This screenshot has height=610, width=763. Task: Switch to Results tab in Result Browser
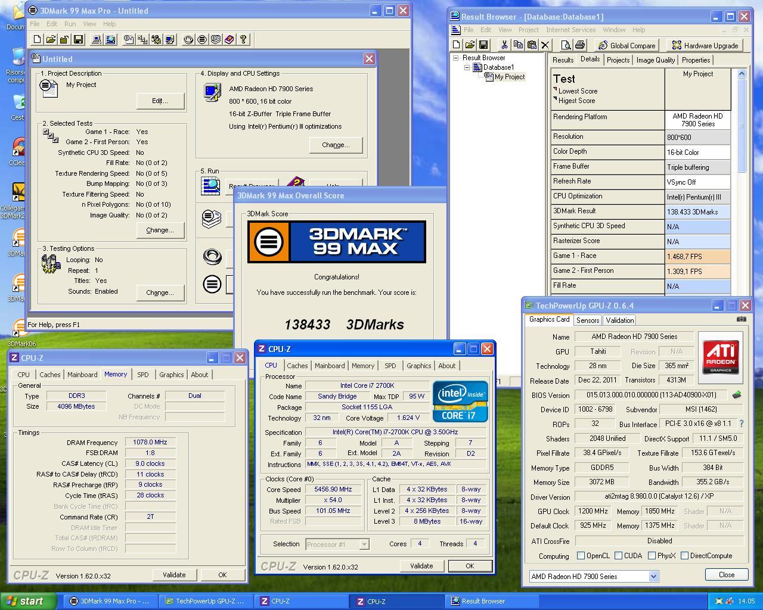point(563,60)
